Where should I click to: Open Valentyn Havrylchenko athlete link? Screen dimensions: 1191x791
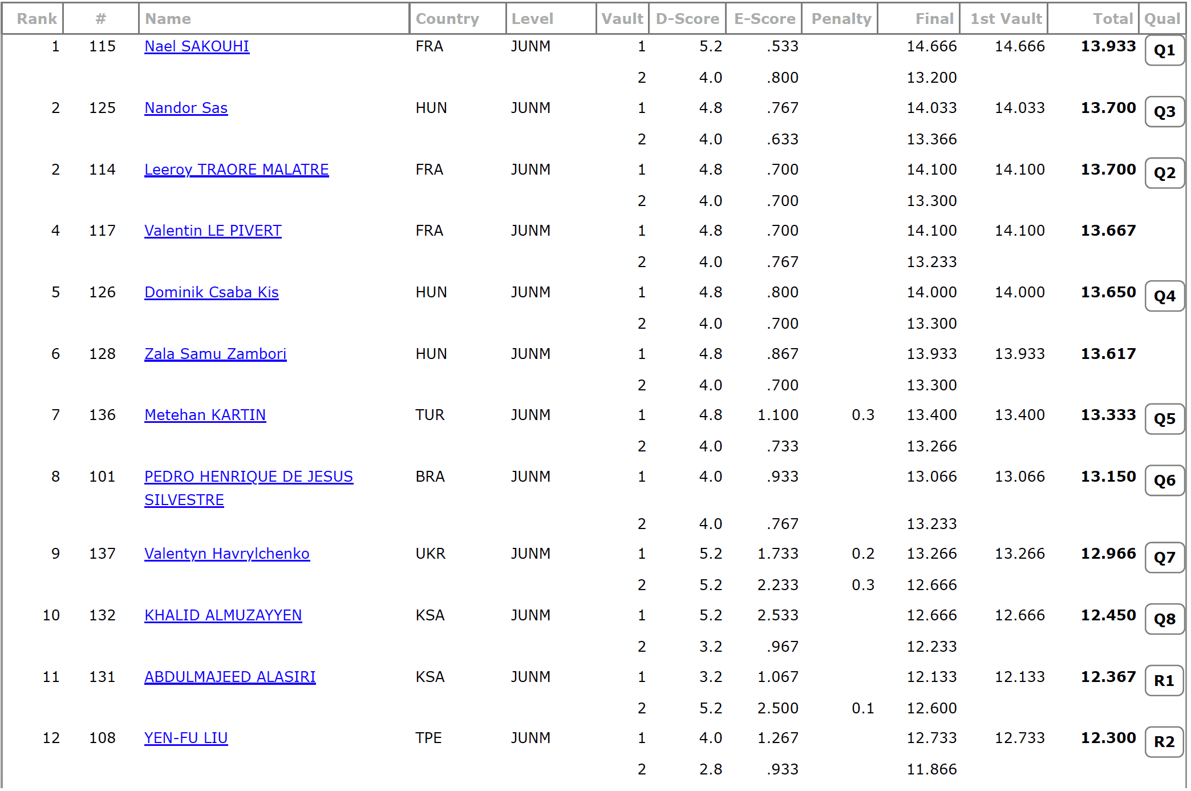[x=226, y=554]
